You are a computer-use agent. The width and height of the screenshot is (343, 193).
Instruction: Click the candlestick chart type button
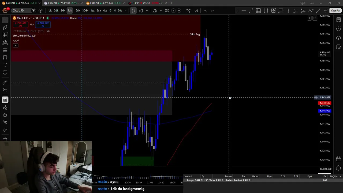[x=133, y=10]
